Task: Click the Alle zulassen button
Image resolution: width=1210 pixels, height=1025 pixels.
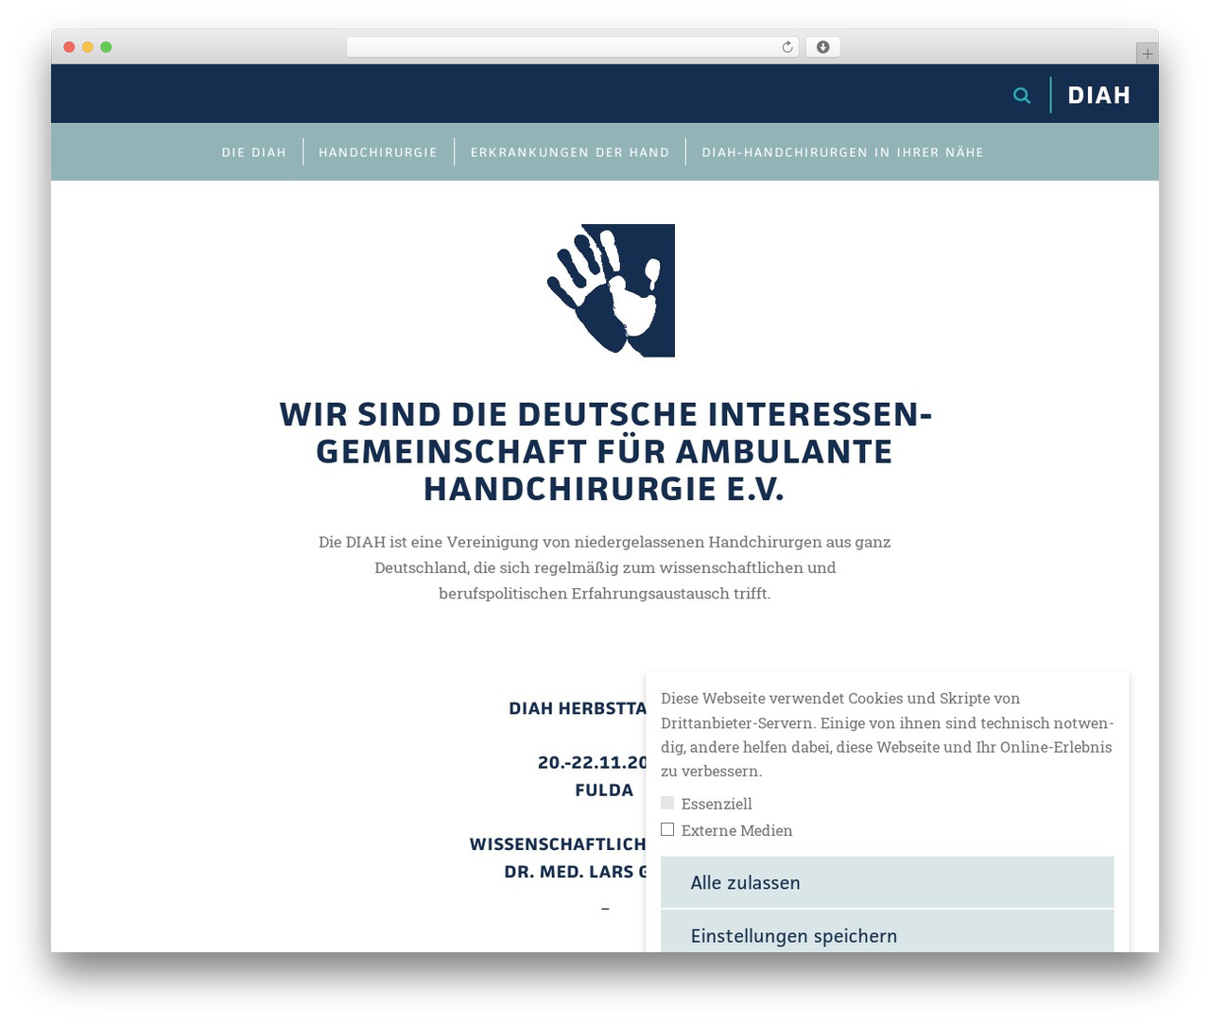Action: click(x=887, y=882)
